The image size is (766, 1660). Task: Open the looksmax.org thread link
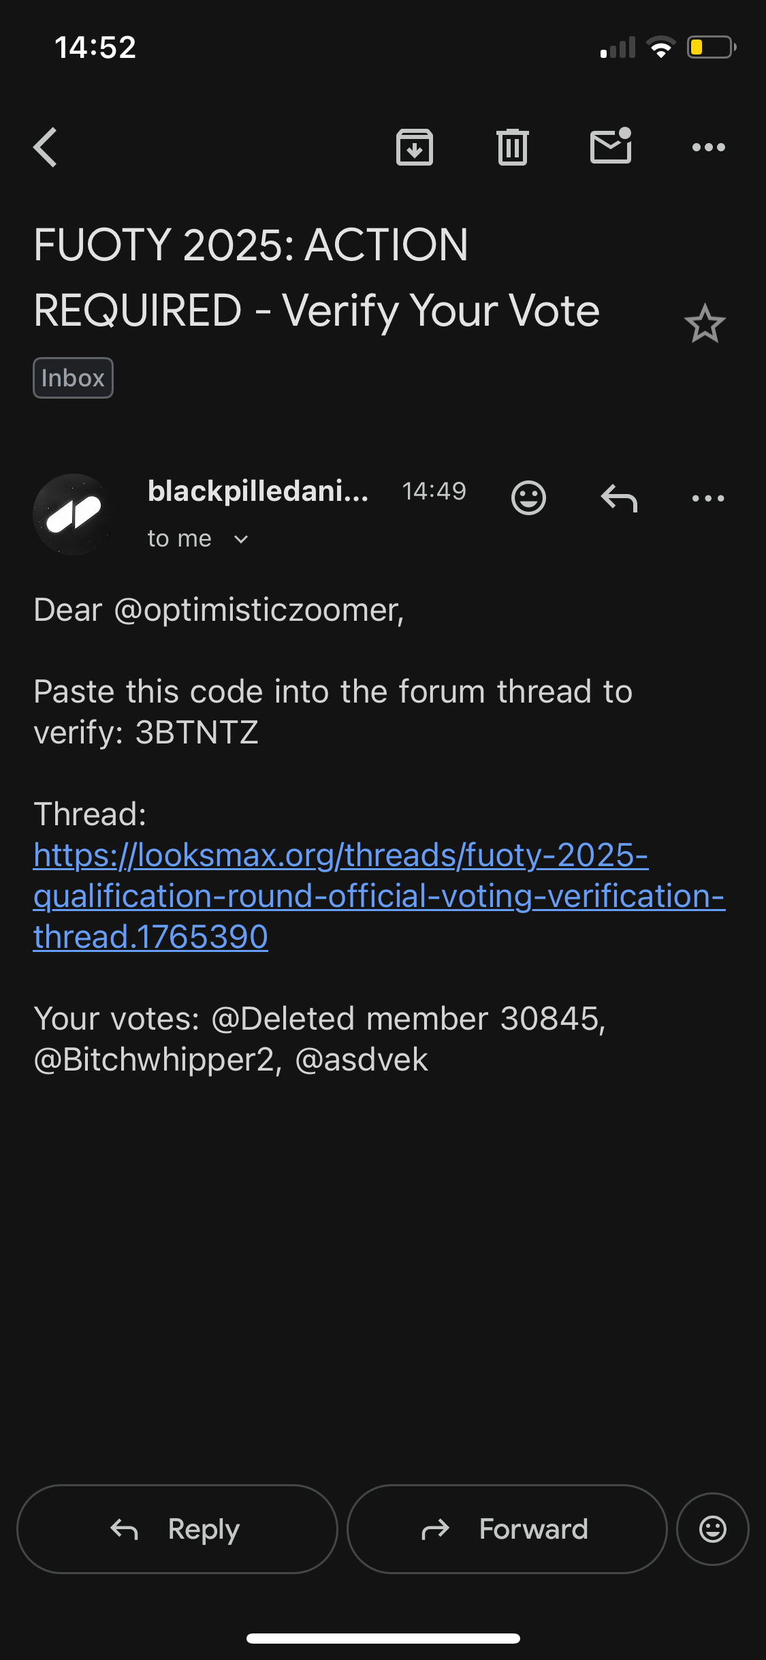click(x=340, y=895)
